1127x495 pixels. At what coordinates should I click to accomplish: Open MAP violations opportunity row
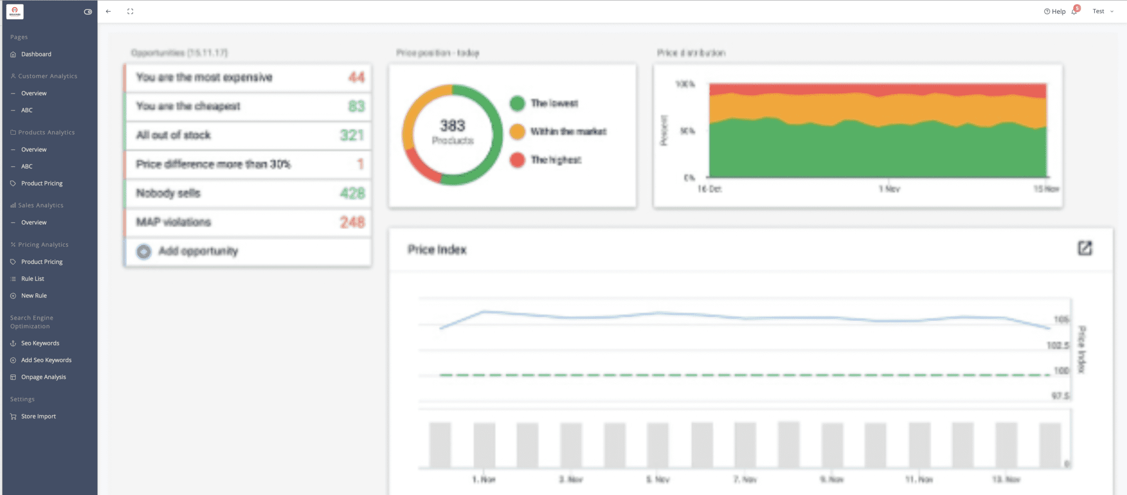pyautogui.click(x=247, y=222)
